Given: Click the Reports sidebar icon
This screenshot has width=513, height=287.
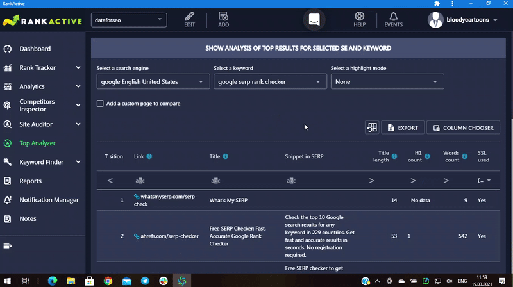Looking at the screenshot, I should [x=8, y=181].
